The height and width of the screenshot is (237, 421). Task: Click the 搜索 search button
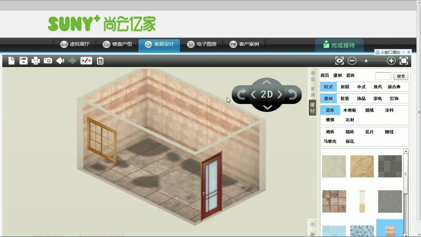pyautogui.click(x=401, y=76)
